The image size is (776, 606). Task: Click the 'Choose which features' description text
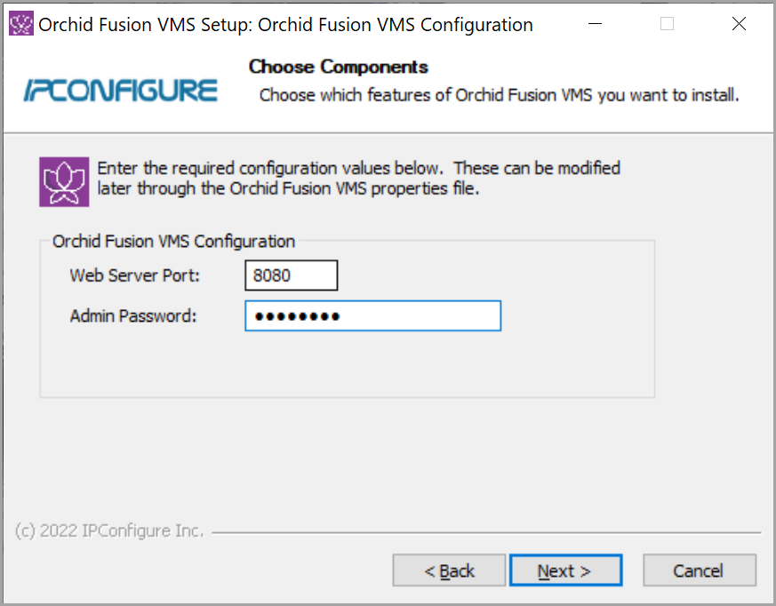point(499,94)
